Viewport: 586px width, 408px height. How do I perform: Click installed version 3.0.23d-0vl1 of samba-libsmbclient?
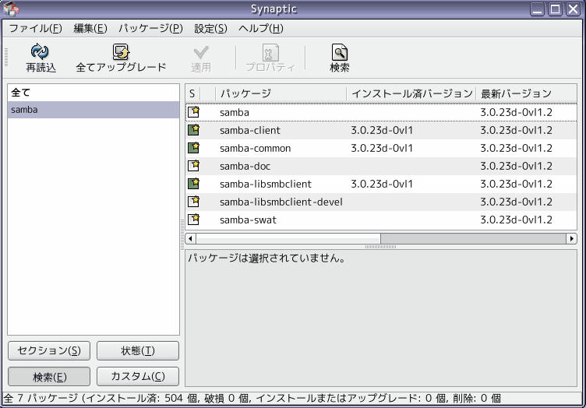pyautogui.click(x=382, y=184)
